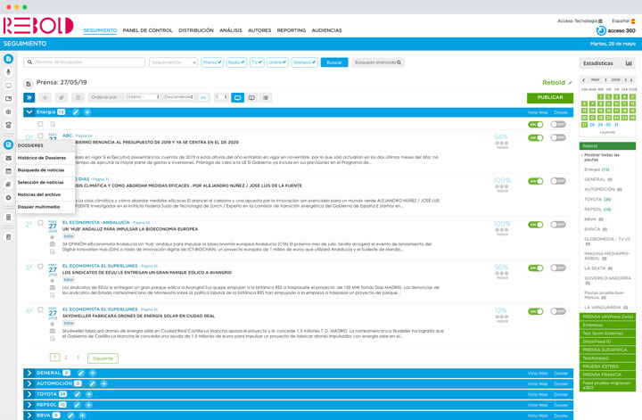Screen dimensions: 642x420
Task: Toggle the Teletipos media filter
Action: (x=304, y=62)
